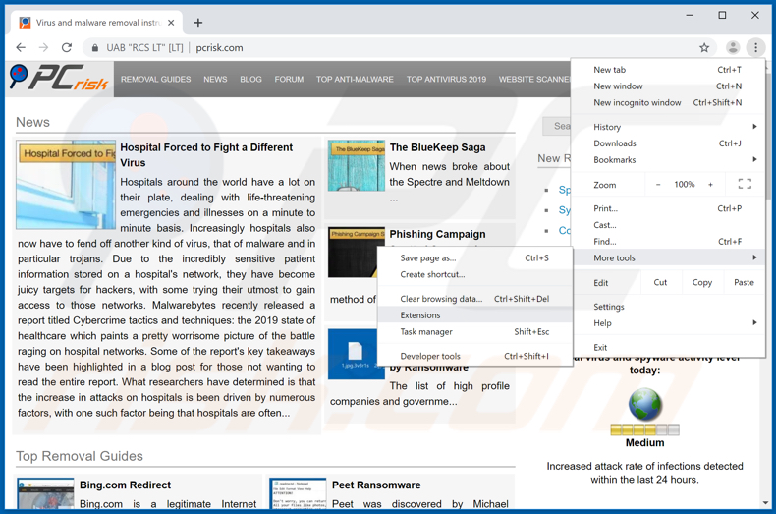This screenshot has height=514, width=776.
Task: Click the BlueKeep Saga thumbnail image
Action: click(x=357, y=165)
